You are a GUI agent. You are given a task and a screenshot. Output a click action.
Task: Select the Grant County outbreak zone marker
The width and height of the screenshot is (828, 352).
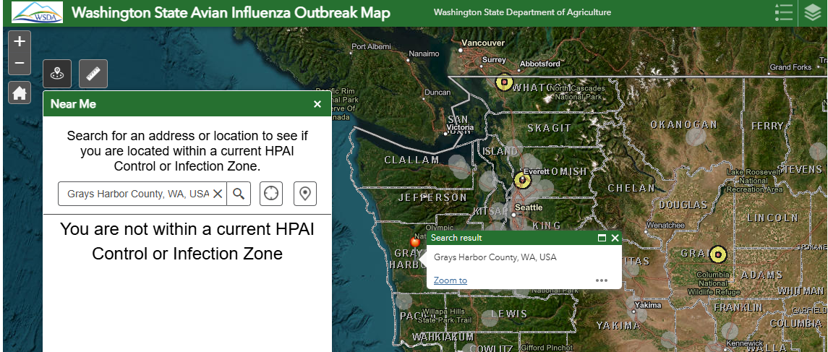717,254
